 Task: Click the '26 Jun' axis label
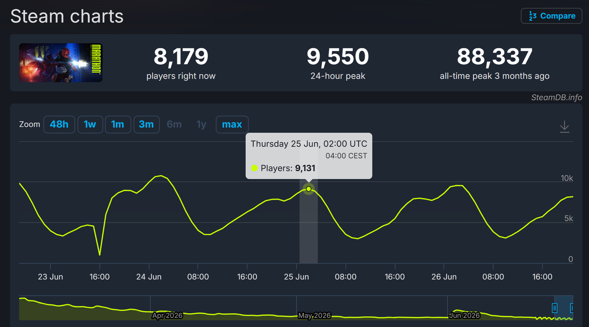pyautogui.click(x=444, y=277)
